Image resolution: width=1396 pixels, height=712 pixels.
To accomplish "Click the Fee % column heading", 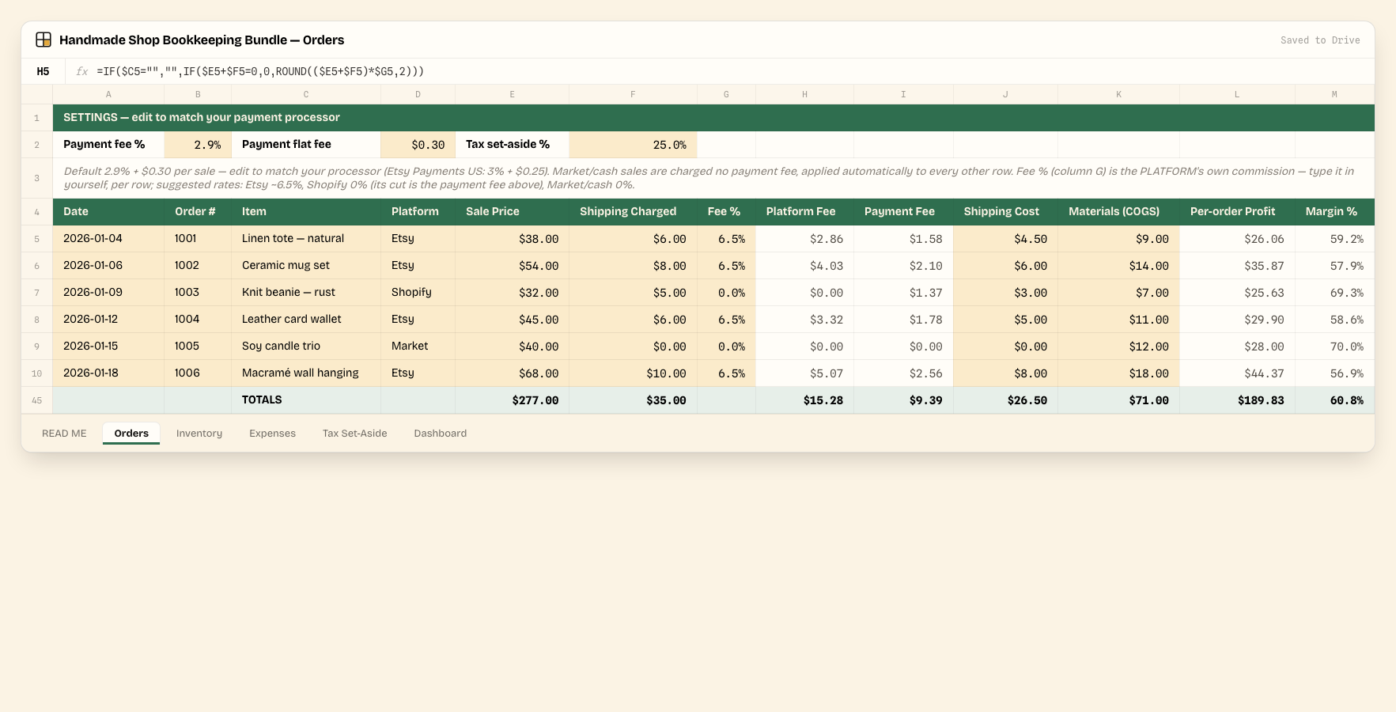I will pyautogui.click(x=726, y=212).
